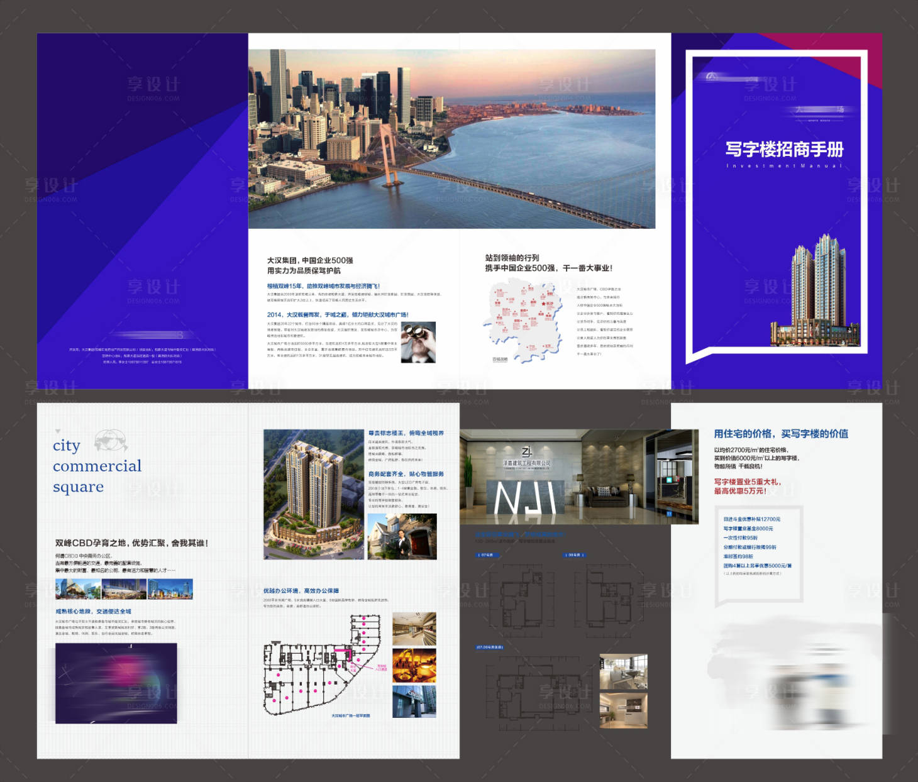The image size is (918, 782).
Task: Click headline '用住宅的价格，买写字楼的价值'
Action: point(781,434)
